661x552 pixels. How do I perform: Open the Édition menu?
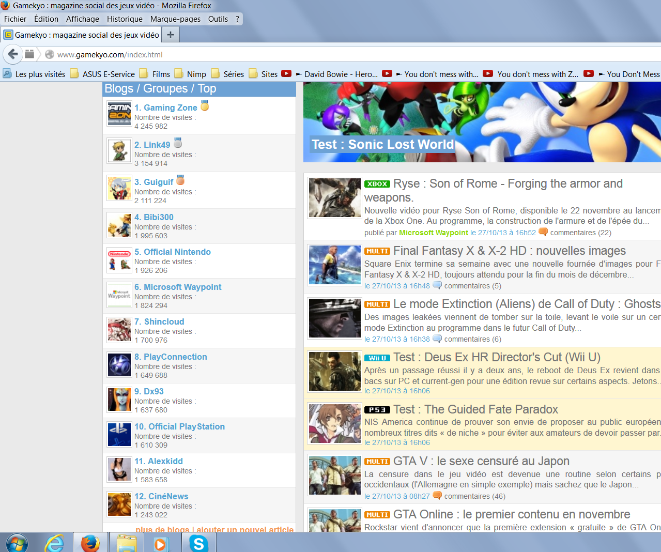[x=46, y=19]
